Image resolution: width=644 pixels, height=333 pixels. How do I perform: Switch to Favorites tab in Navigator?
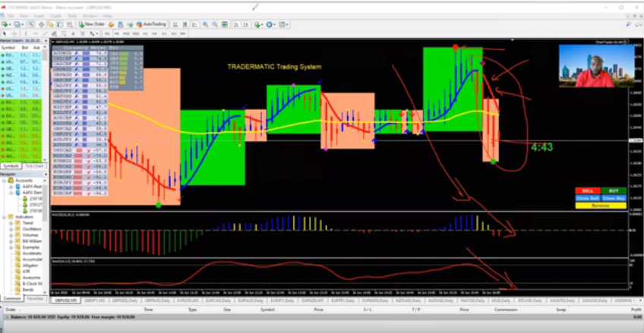point(35,299)
